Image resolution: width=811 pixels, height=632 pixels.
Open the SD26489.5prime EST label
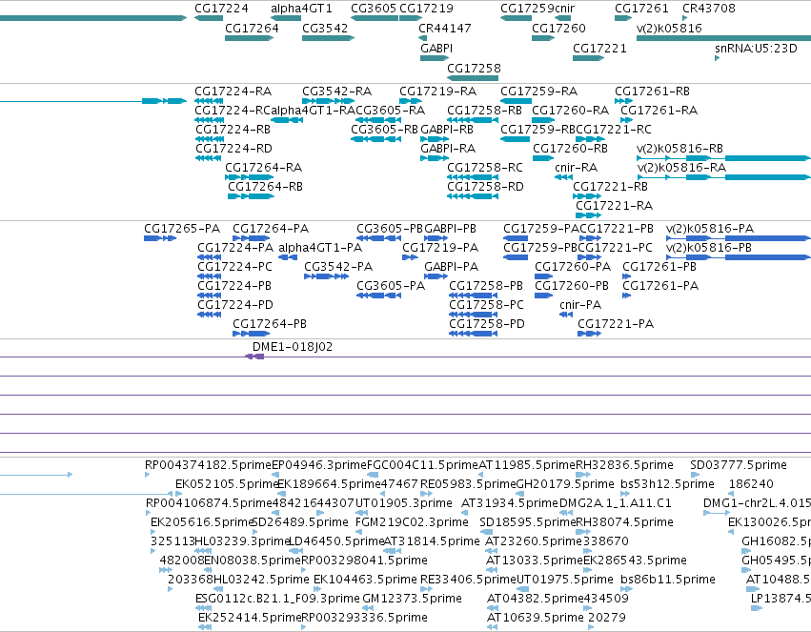(x=300, y=522)
